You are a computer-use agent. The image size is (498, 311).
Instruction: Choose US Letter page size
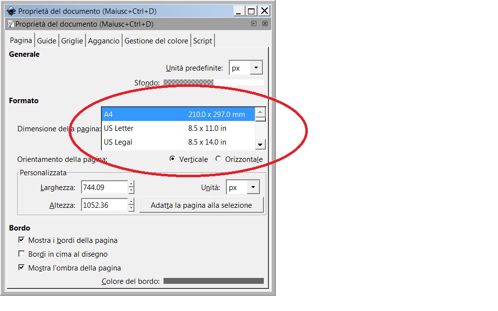click(x=178, y=128)
